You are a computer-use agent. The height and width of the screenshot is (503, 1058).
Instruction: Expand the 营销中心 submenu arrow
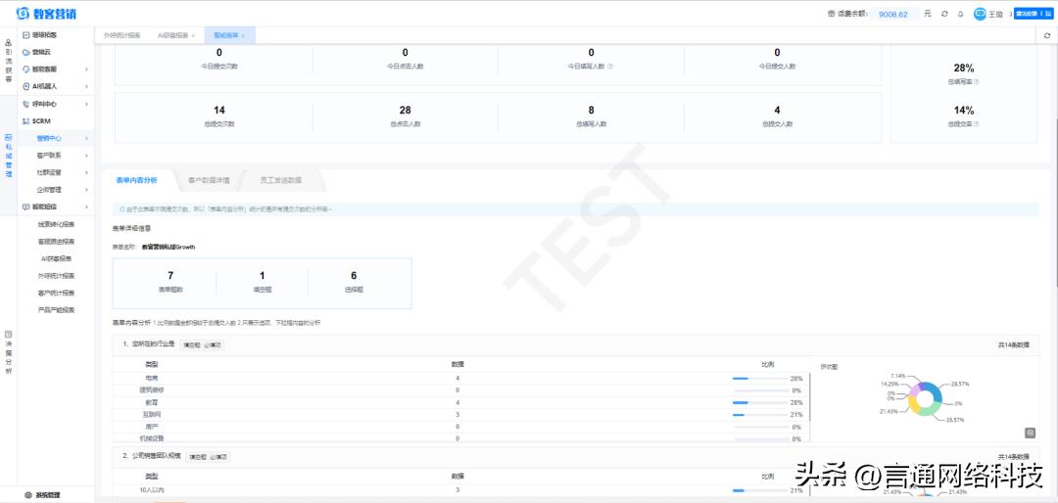[86, 138]
